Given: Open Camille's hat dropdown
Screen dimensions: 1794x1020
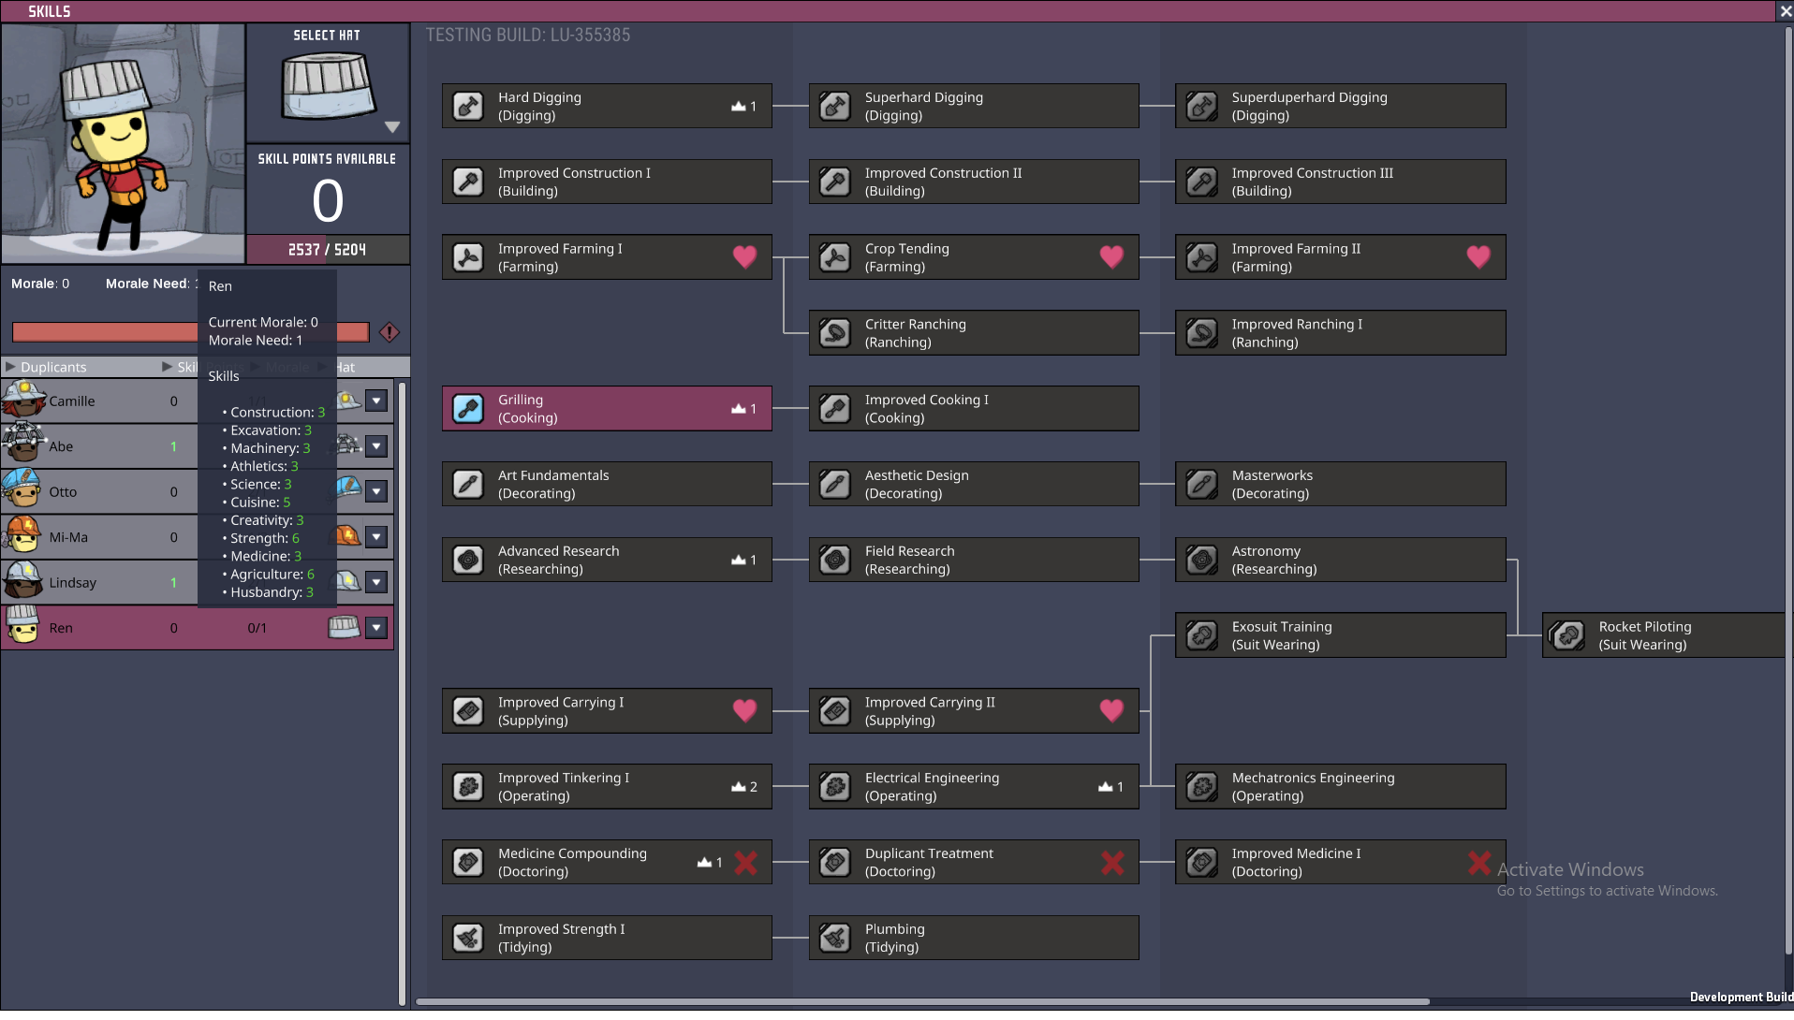Looking at the screenshot, I should (376, 401).
